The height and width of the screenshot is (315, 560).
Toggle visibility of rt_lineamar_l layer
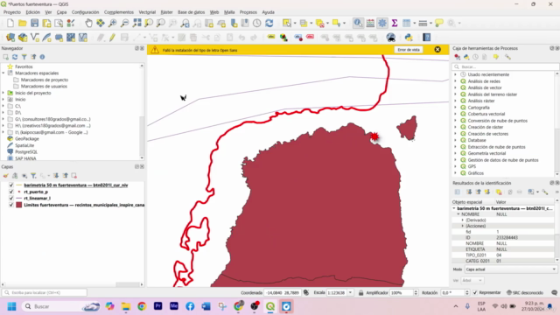pyautogui.click(x=11, y=199)
